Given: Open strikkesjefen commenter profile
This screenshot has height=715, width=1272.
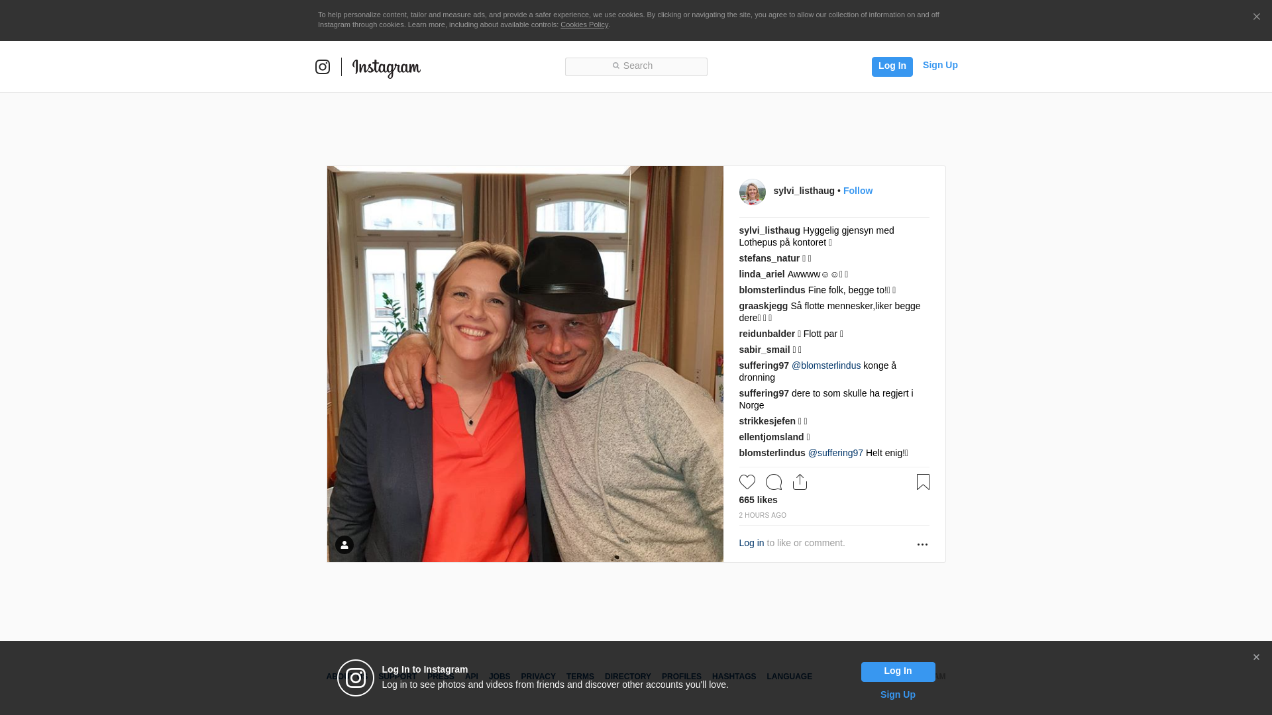Looking at the screenshot, I should 767,421.
